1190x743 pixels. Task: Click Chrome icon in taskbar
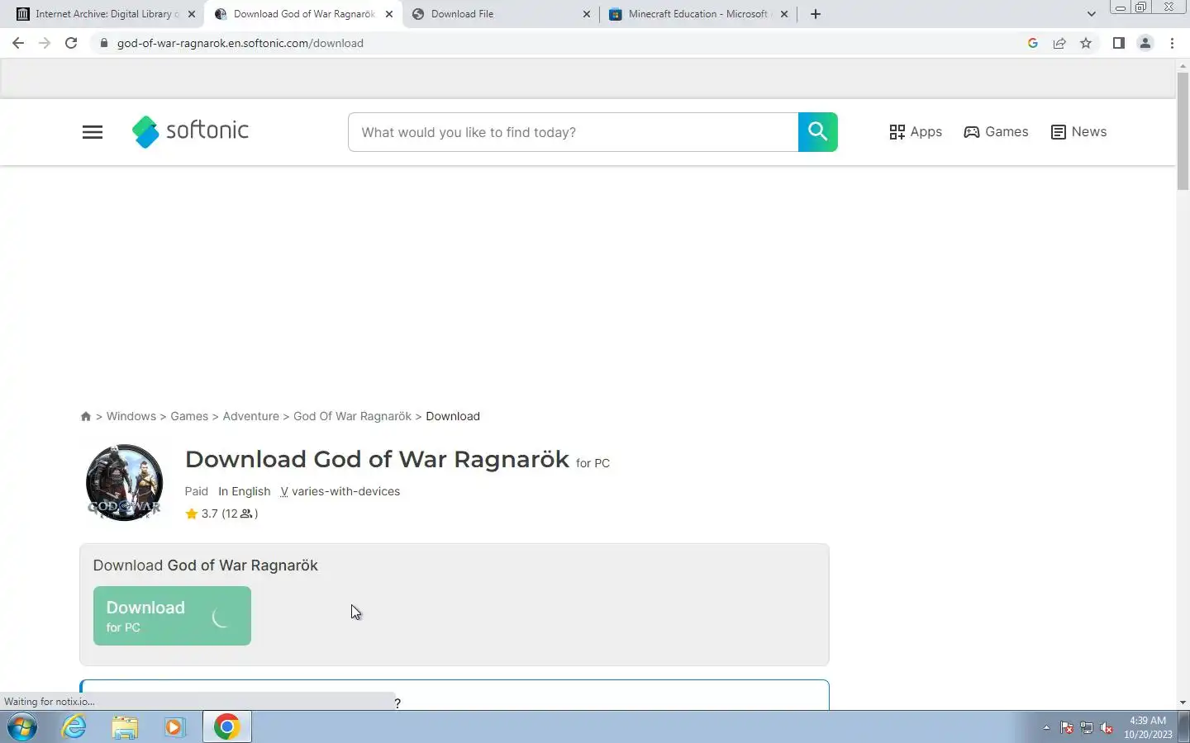click(227, 727)
